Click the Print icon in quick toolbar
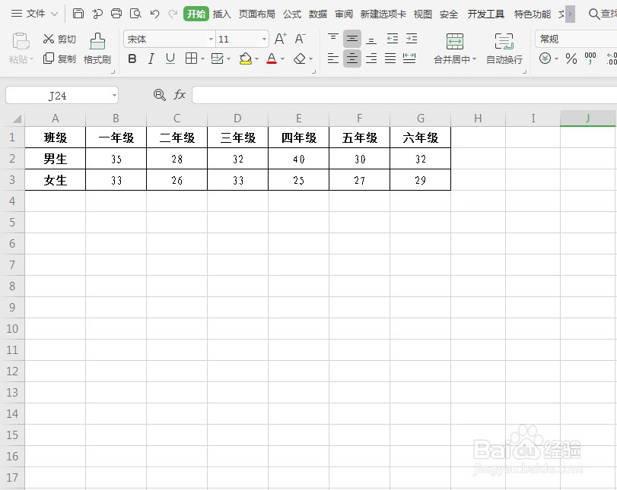Screen dimensions: 617x490 tap(116, 14)
